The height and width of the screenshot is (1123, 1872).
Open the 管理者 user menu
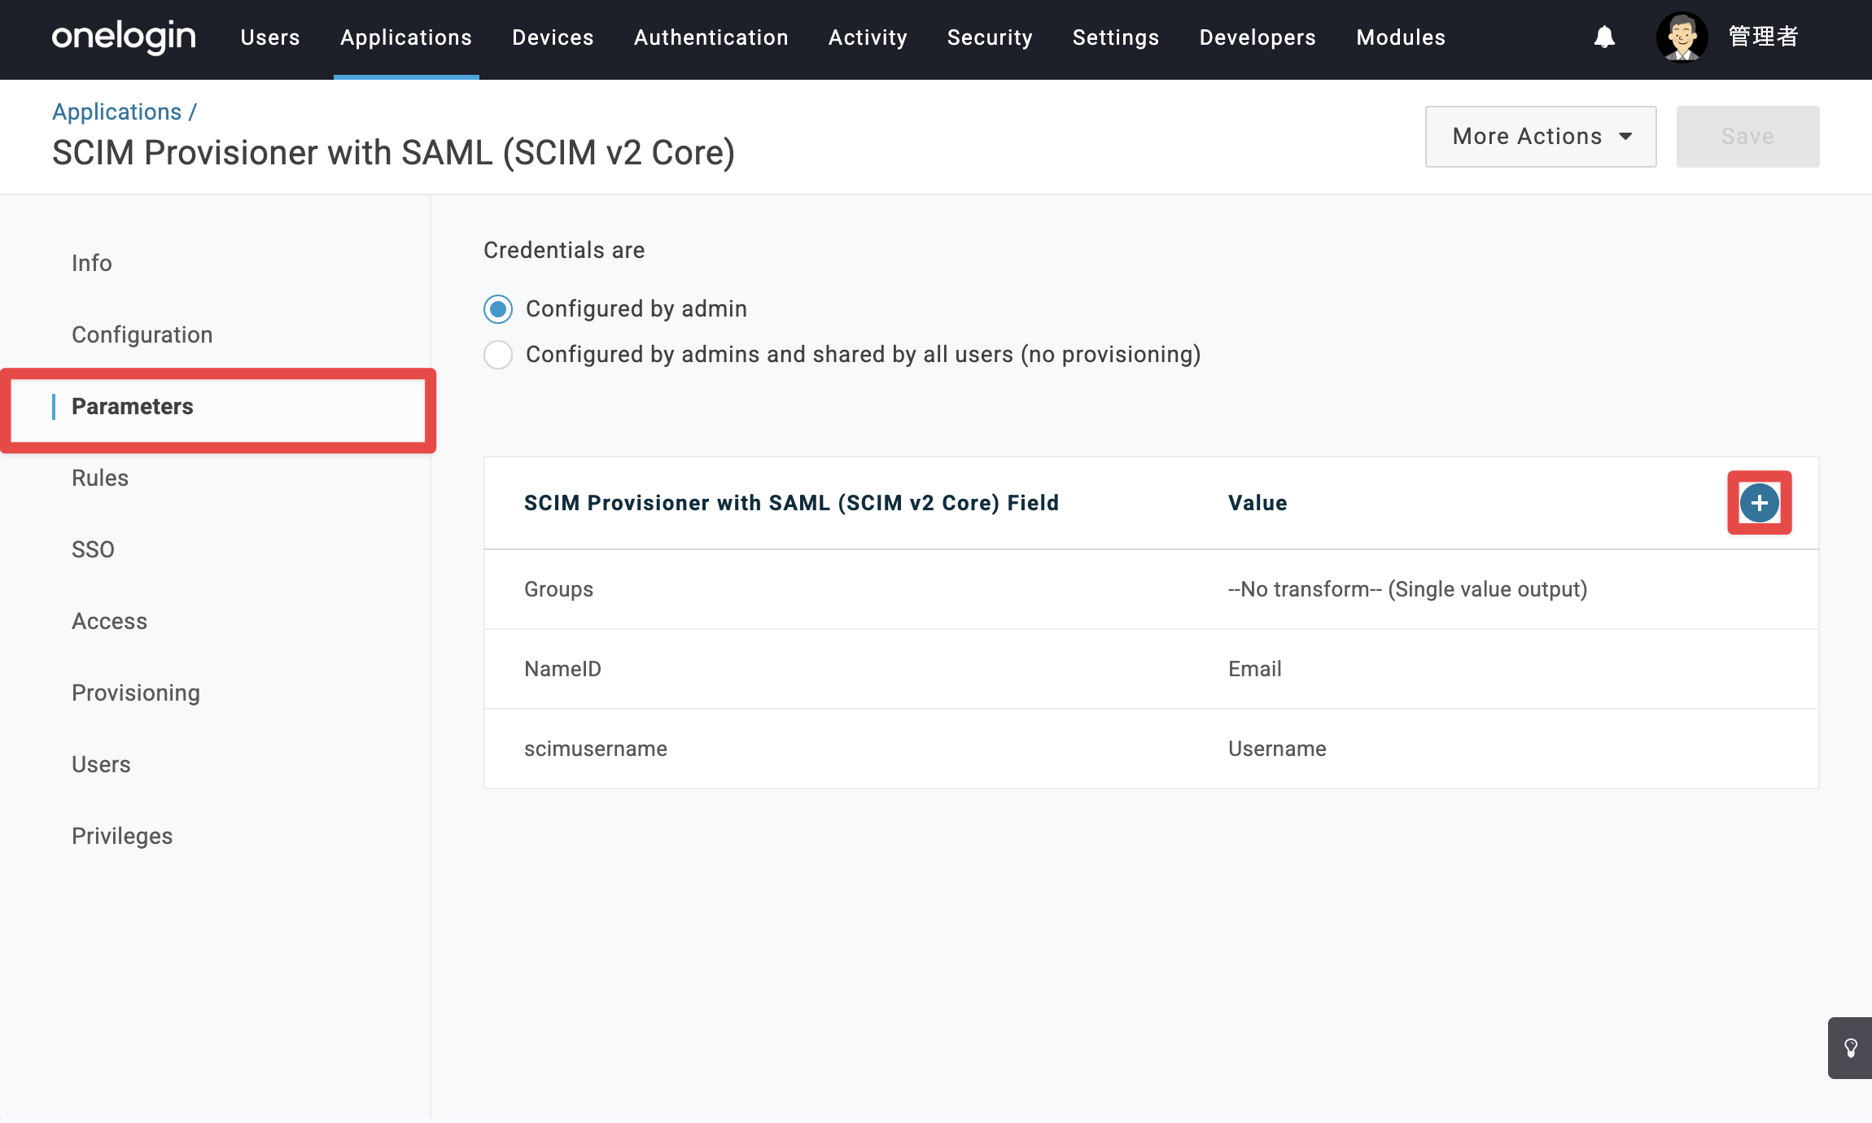[1763, 37]
